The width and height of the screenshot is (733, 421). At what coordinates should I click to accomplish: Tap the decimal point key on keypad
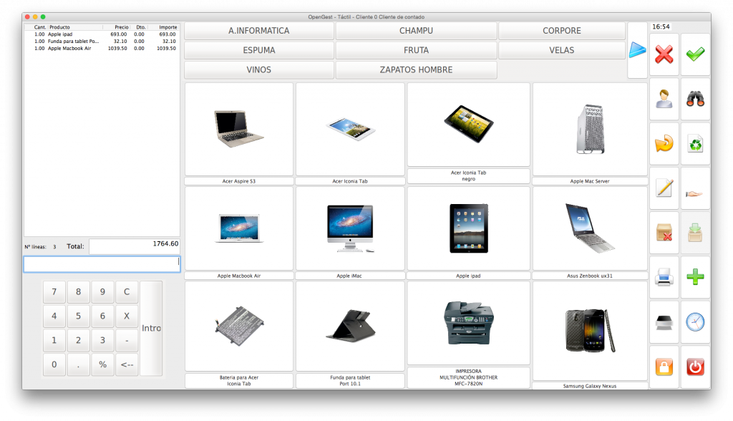tap(78, 365)
